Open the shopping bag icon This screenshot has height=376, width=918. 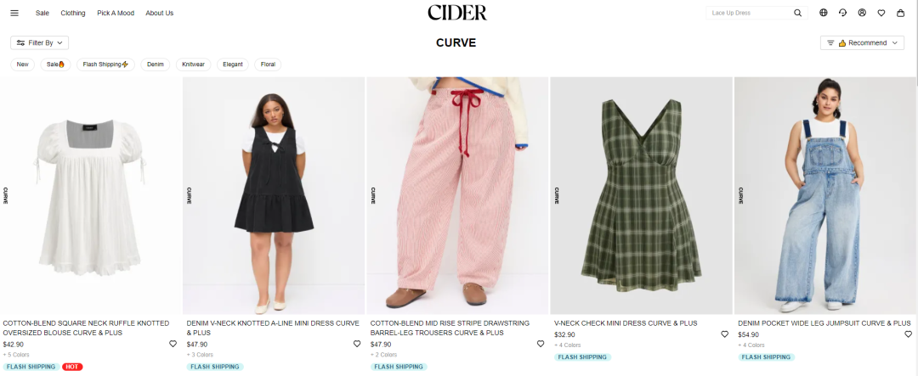(x=900, y=13)
